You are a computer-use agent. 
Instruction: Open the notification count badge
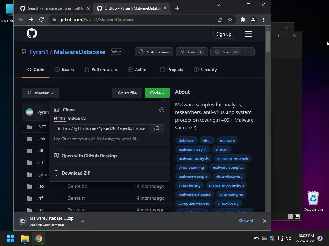(x=320, y=238)
